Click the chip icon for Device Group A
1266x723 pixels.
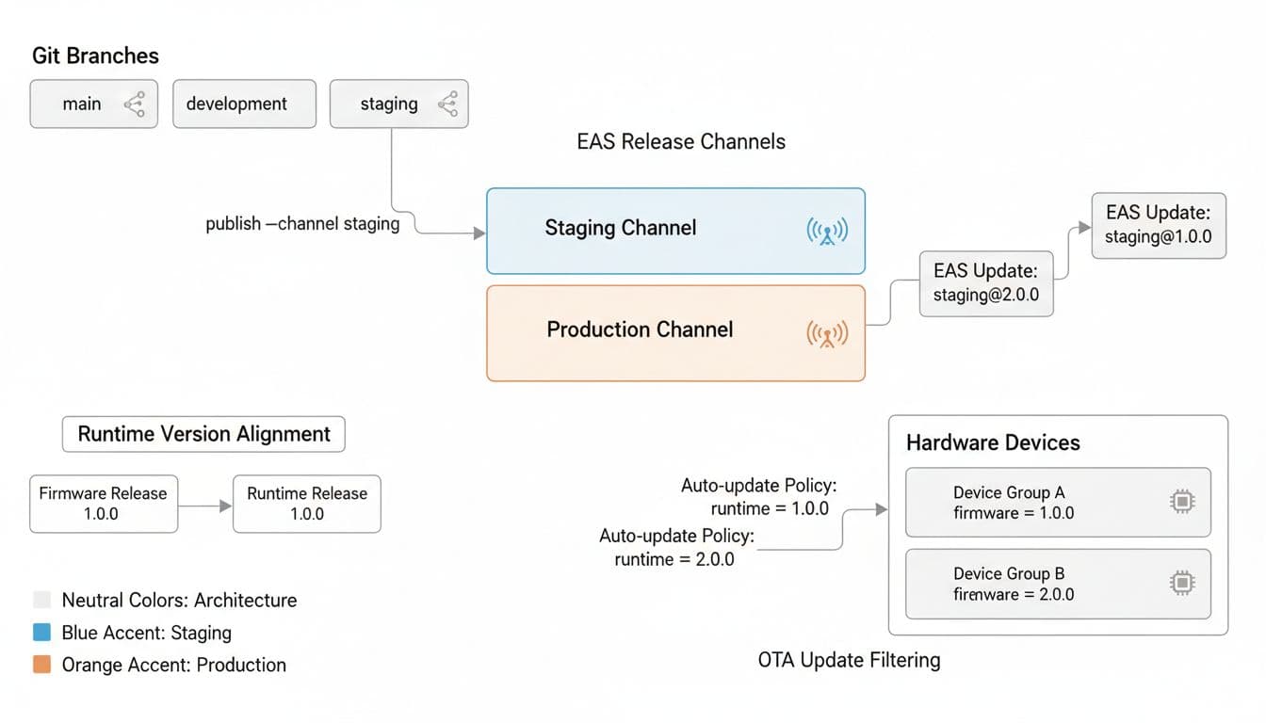click(1181, 503)
